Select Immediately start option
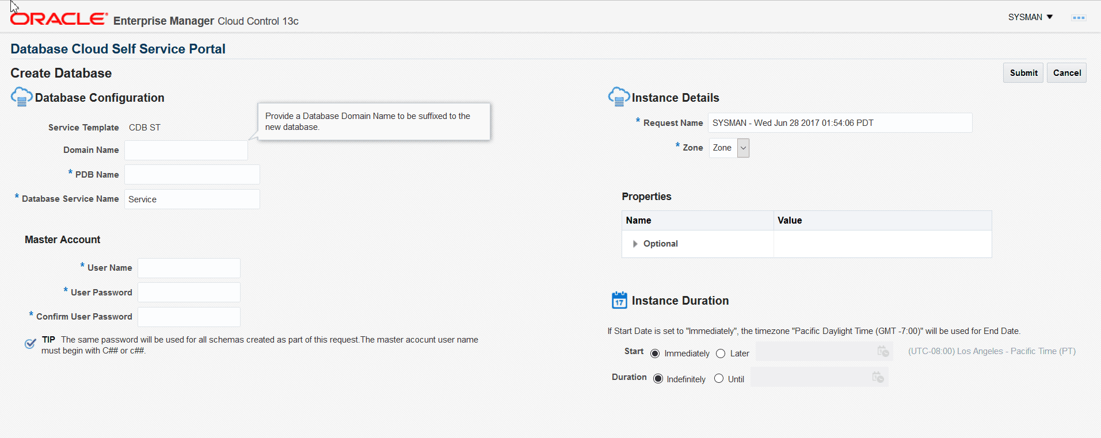This screenshot has height=438, width=1101. pyautogui.click(x=655, y=354)
